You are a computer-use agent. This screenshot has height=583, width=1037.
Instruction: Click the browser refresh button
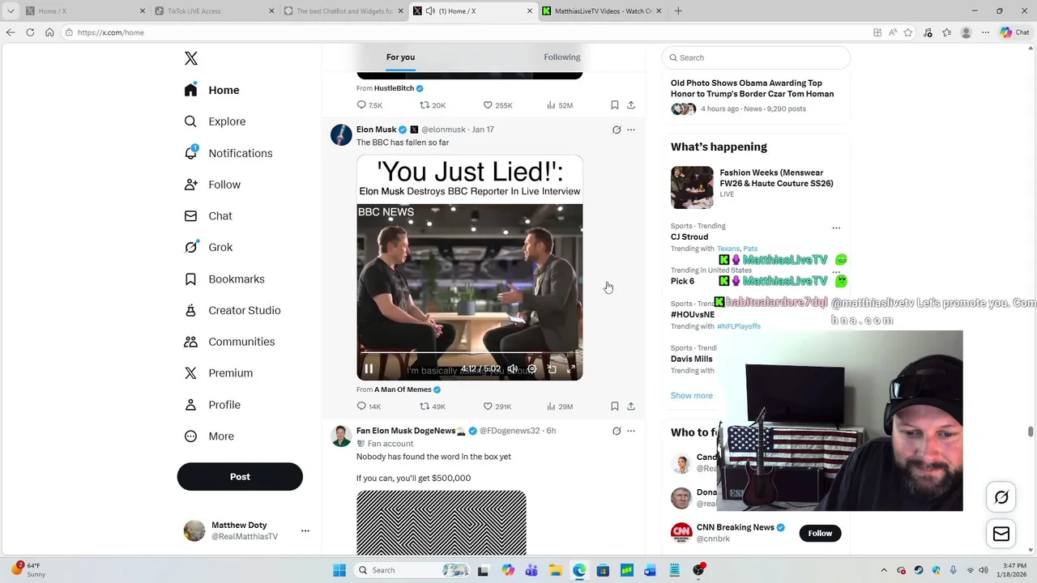[30, 32]
